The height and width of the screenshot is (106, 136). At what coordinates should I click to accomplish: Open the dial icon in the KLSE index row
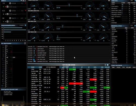pos(10,11)
